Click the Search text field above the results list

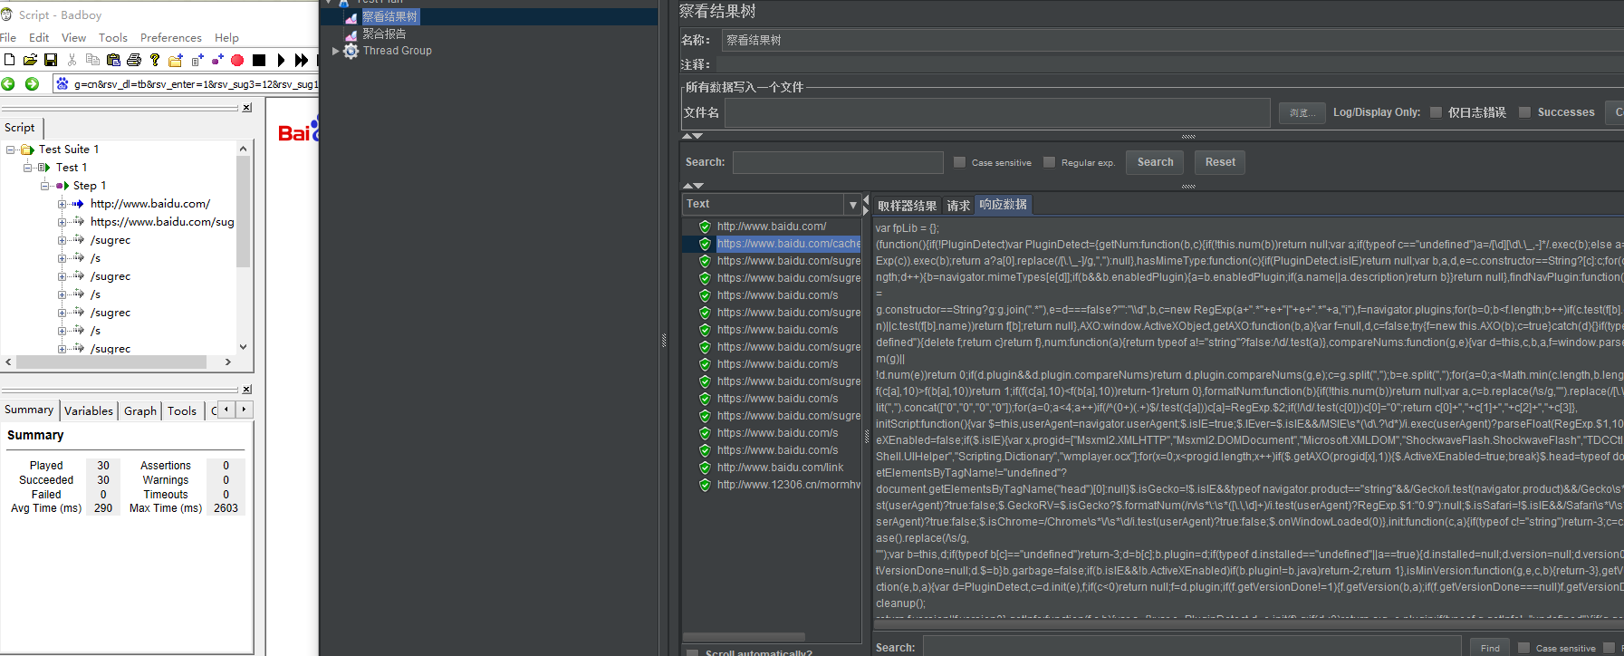(838, 162)
